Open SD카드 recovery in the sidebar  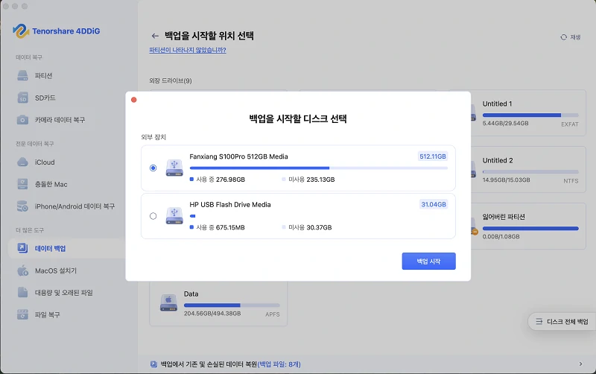(x=45, y=98)
